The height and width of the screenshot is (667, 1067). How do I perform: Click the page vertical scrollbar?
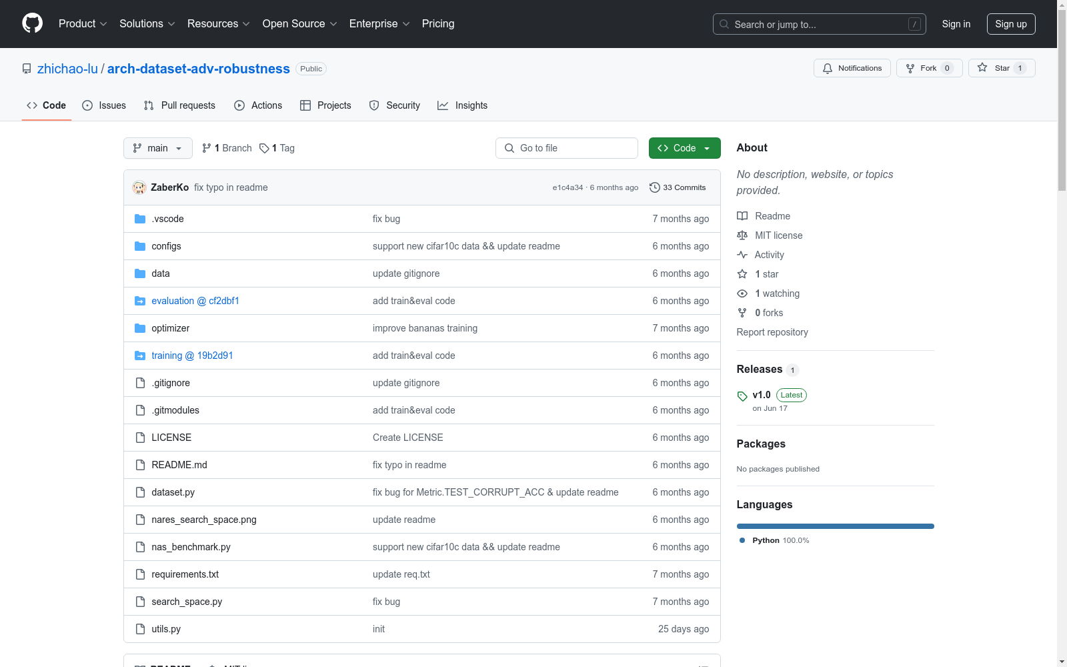1062,333
